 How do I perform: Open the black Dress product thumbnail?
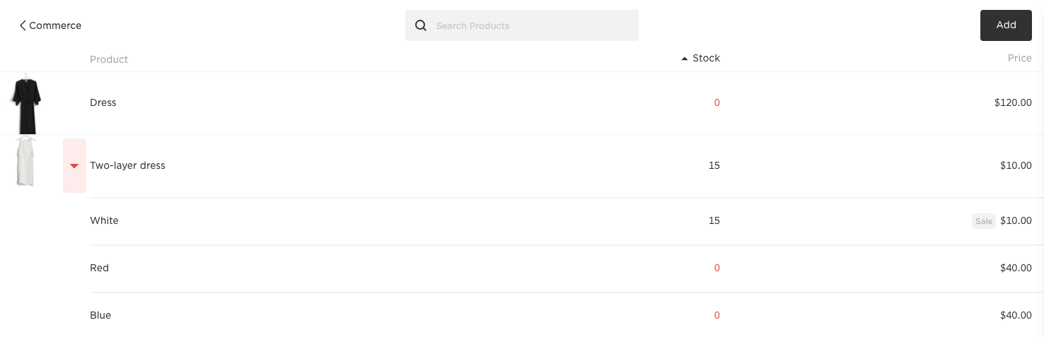(x=26, y=102)
